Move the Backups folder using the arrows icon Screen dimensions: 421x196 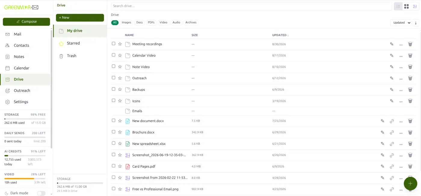tap(401, 90)
